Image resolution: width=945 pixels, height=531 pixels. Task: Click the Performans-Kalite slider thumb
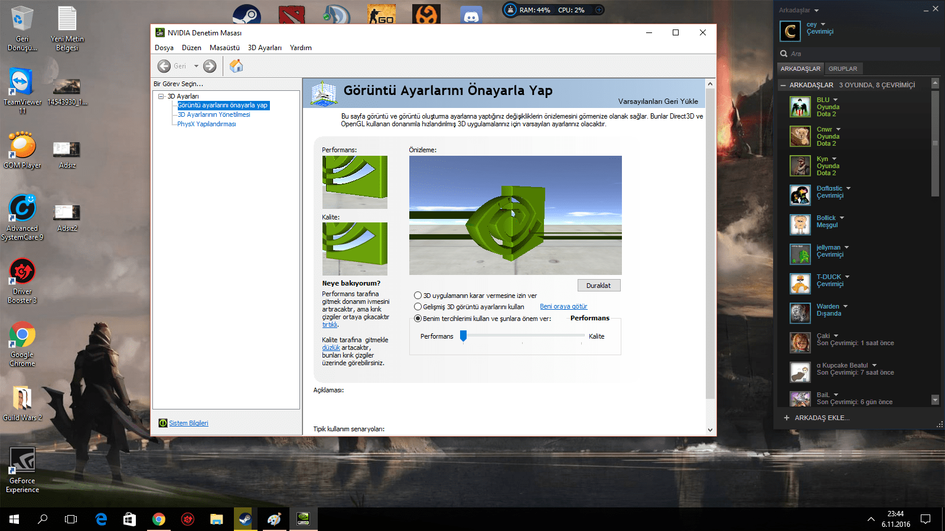(x=464, y=336)
